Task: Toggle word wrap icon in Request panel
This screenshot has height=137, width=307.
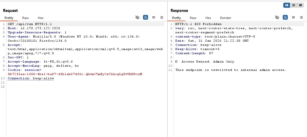Action: [145, 17]
